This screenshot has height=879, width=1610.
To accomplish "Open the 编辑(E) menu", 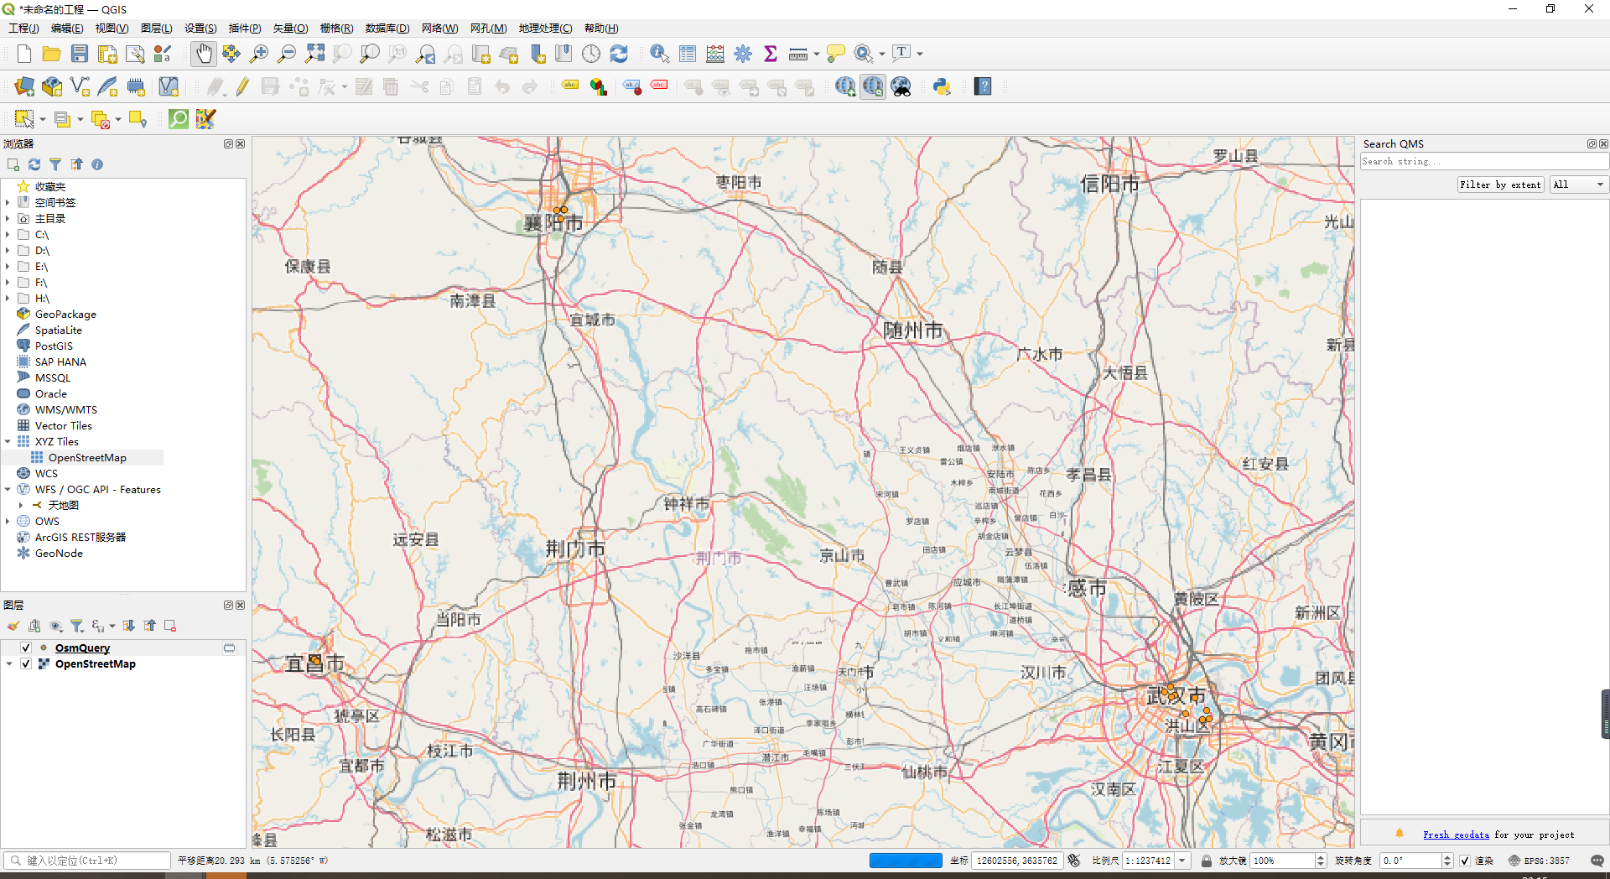I will (67, 28).
